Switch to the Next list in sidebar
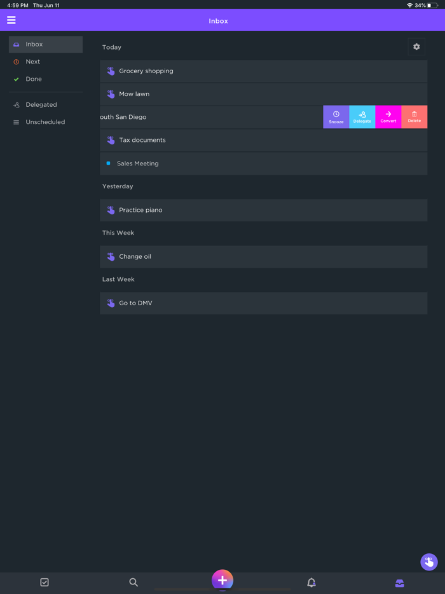 coord(34,61)
